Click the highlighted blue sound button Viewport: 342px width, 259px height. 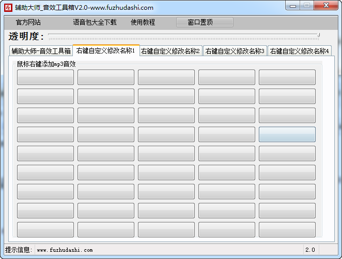point(287,134)
